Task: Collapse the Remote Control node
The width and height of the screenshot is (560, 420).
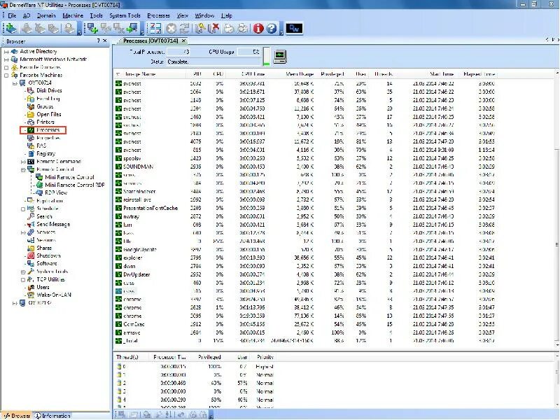Action: [23, 169]
